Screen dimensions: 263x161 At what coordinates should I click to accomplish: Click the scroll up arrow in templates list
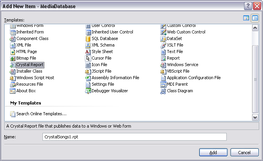(x=255, y=28)
